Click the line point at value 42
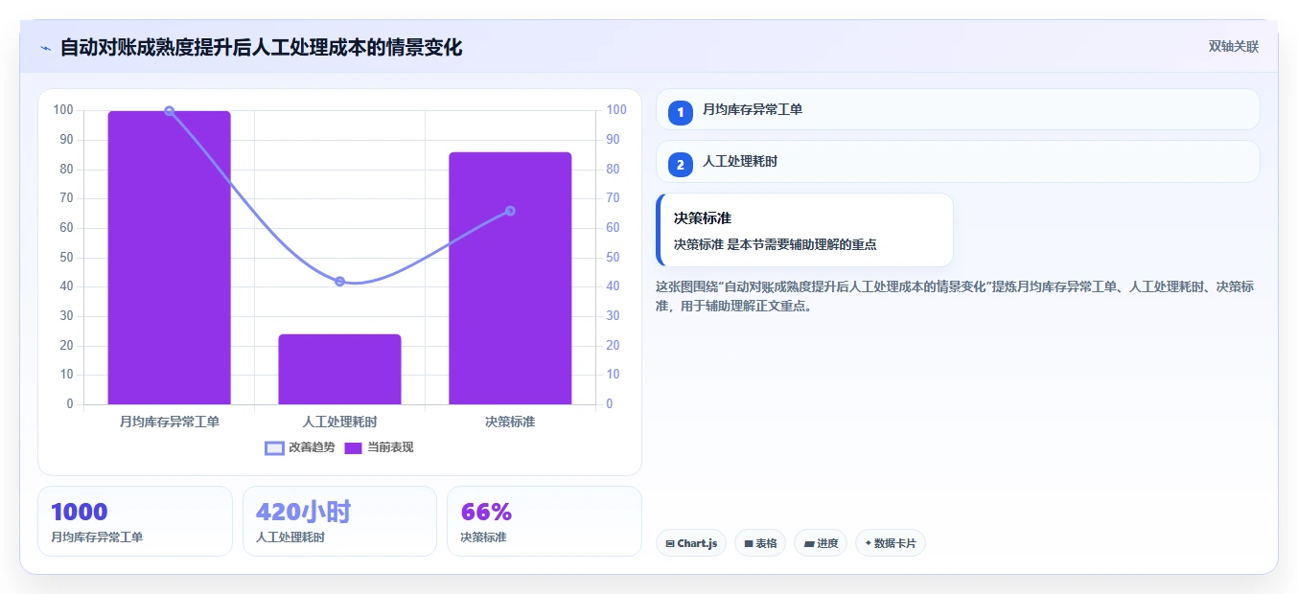Screen dimensions: 1298x594 339,281
